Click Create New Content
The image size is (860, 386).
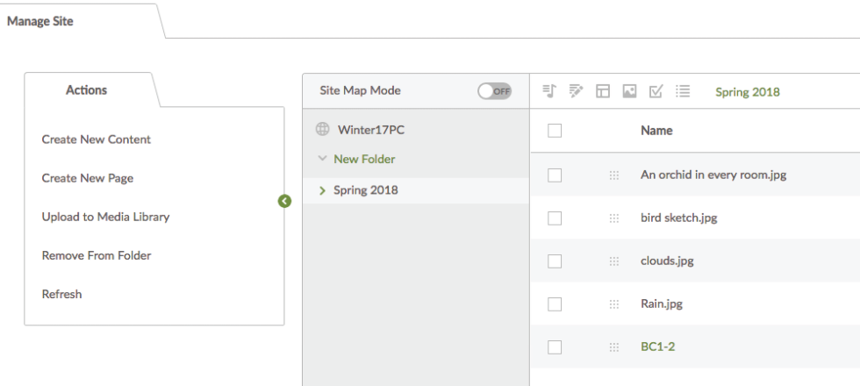[x=97, y=139]
